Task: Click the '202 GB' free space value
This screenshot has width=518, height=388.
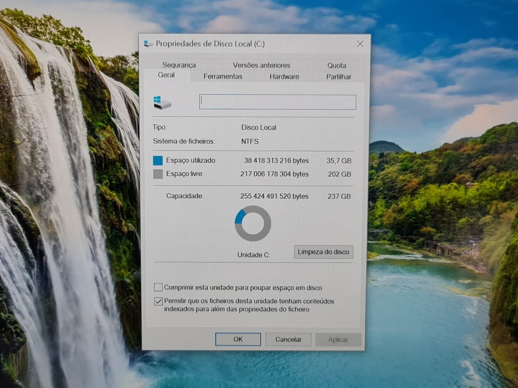Action: [340, 174]
